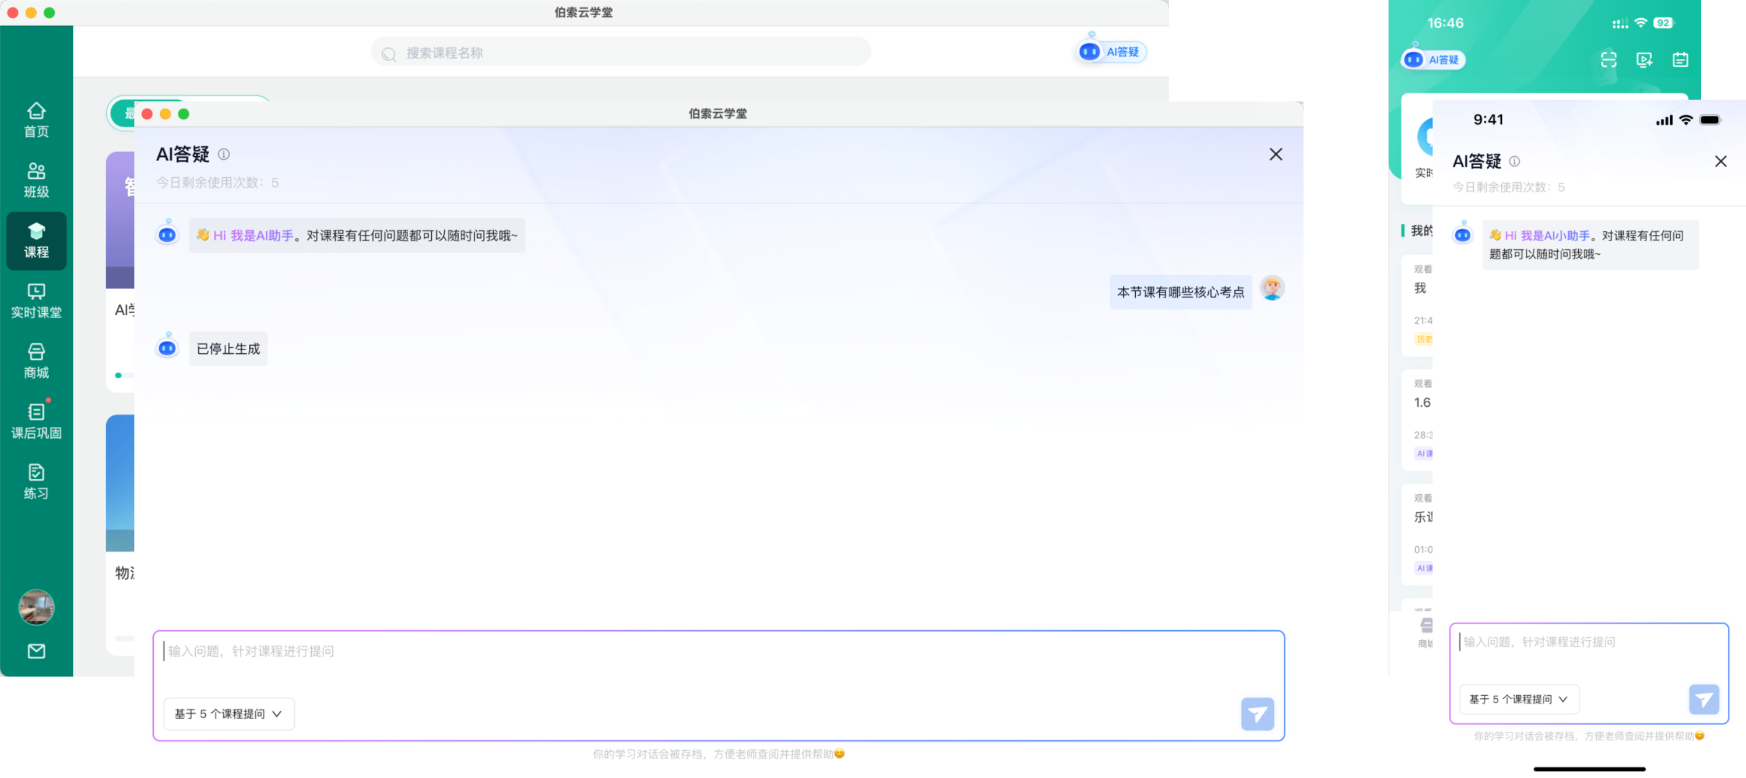Open the 商城 store in sidebar
Image resolution: width=1746 pixels, height=778 pixels.
pyautogui.click(x=36, y=361)
